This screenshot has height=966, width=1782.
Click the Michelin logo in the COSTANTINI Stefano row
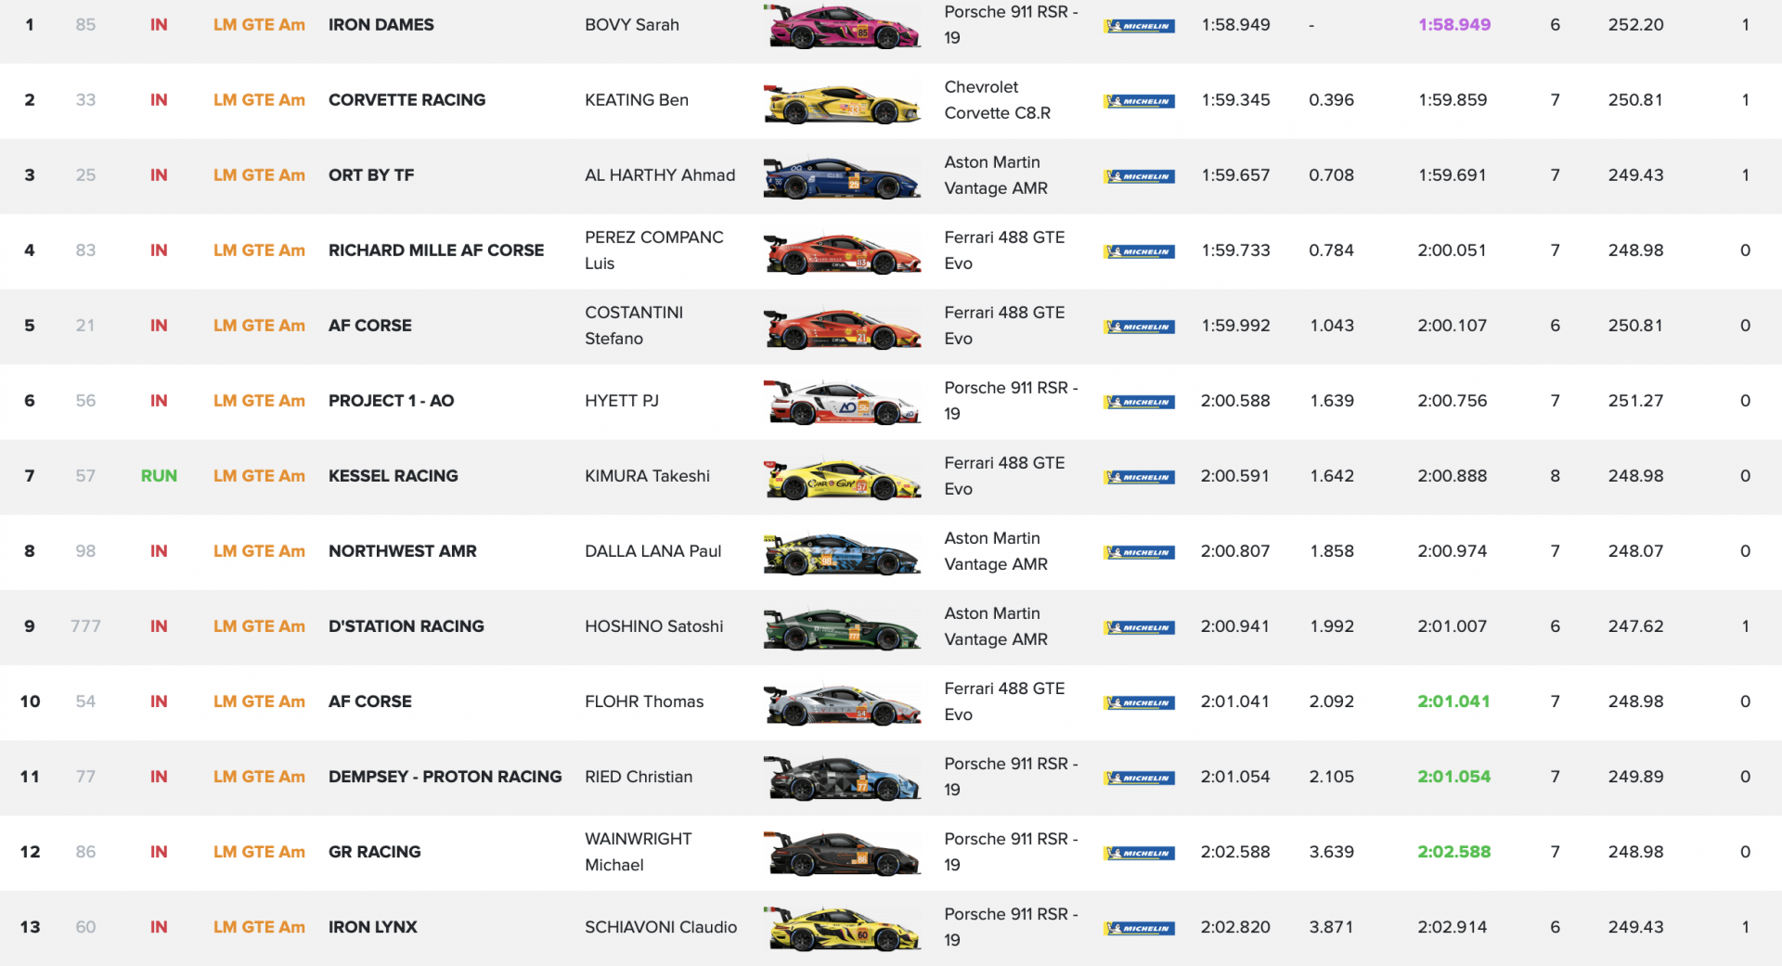(x=1140, y=327)
